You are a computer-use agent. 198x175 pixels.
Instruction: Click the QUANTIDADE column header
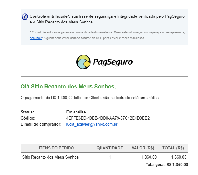pyautogui.click(x=110, y=148)
